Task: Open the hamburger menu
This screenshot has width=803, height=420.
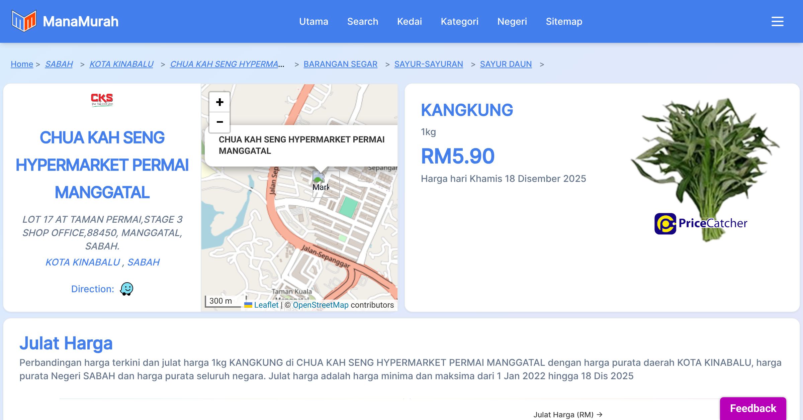Action: 777,21
